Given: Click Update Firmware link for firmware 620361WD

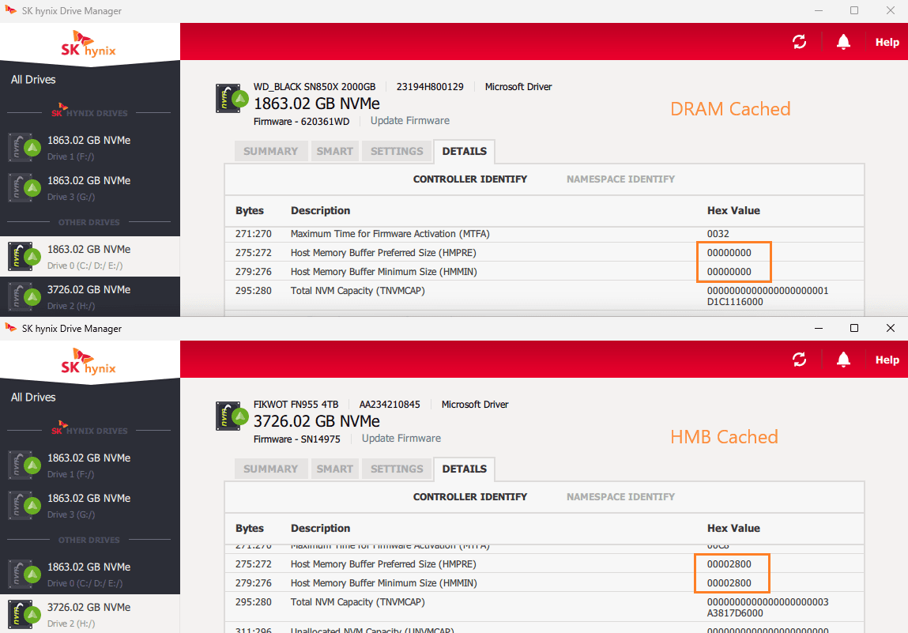Looking at the screenshot, I should coord(410,120).
